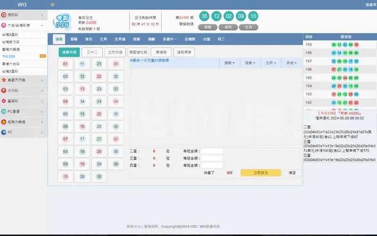Switch to the 球色 tab
The width and height of the screenshot is (377, 236).
click(x=89, y=39)
